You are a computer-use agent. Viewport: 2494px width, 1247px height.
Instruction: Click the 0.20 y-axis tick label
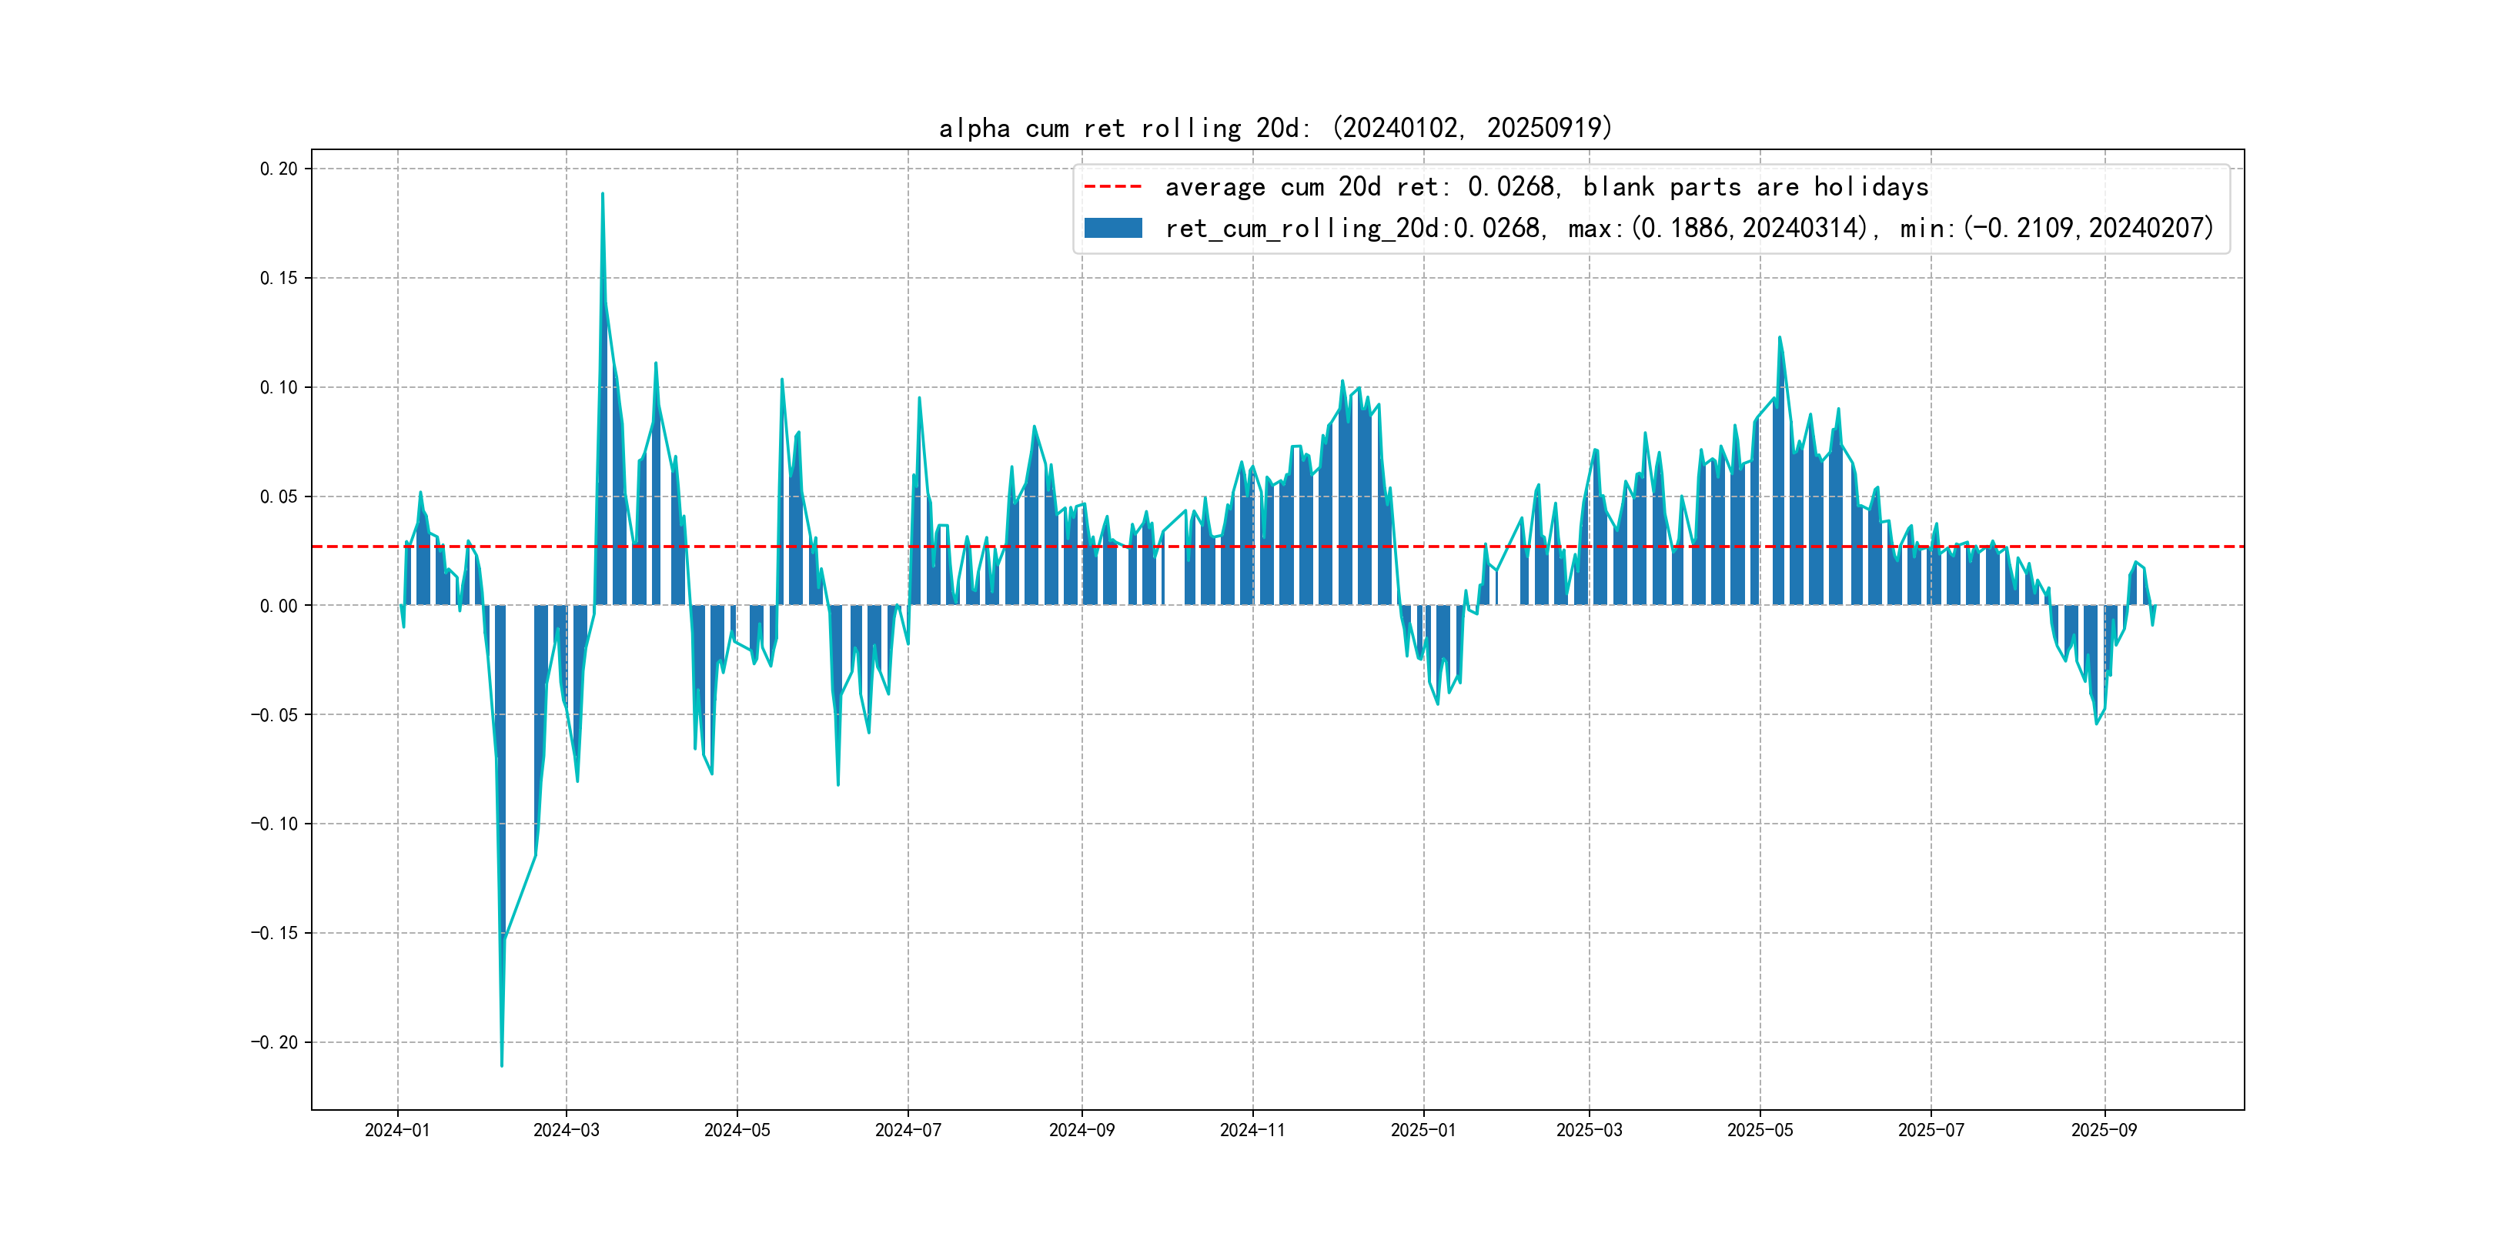point(279,169)
